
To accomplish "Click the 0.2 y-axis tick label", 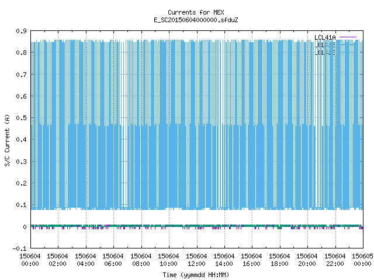I will coord(21,183).
